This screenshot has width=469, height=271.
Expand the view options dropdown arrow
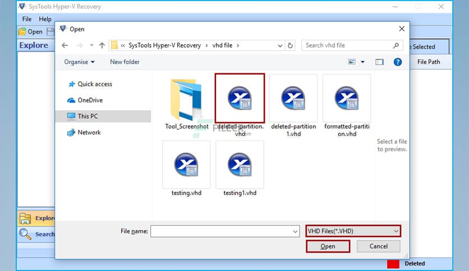click(x=362, y=62)
